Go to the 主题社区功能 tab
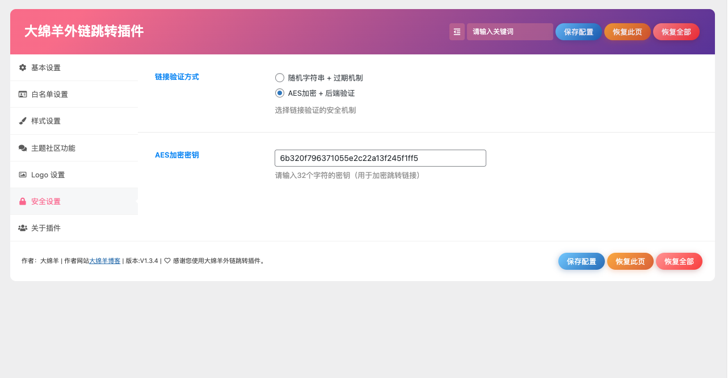 (74, 148)
